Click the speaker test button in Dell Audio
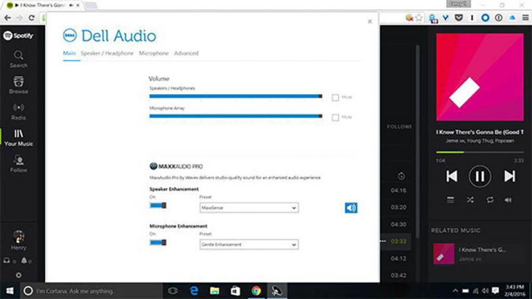The width and height of the screenshot is (532, 299). pos(351,208)
